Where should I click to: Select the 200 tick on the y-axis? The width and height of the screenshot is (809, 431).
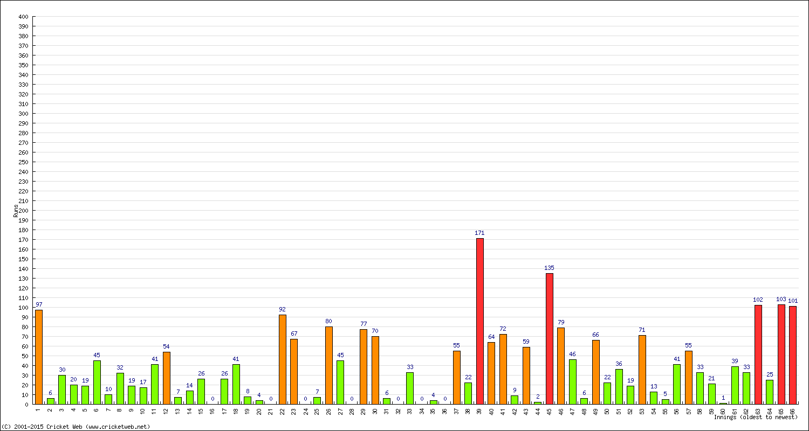[x=23, y=211]
